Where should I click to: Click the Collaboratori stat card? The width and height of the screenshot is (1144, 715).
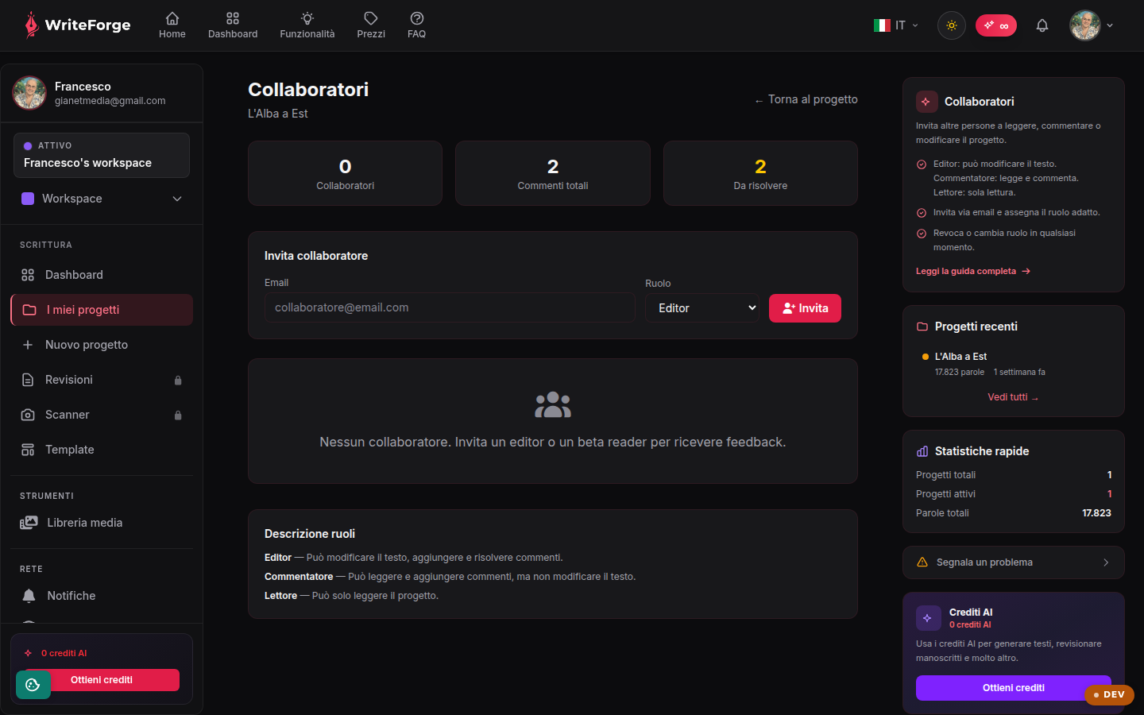(345, 173)
